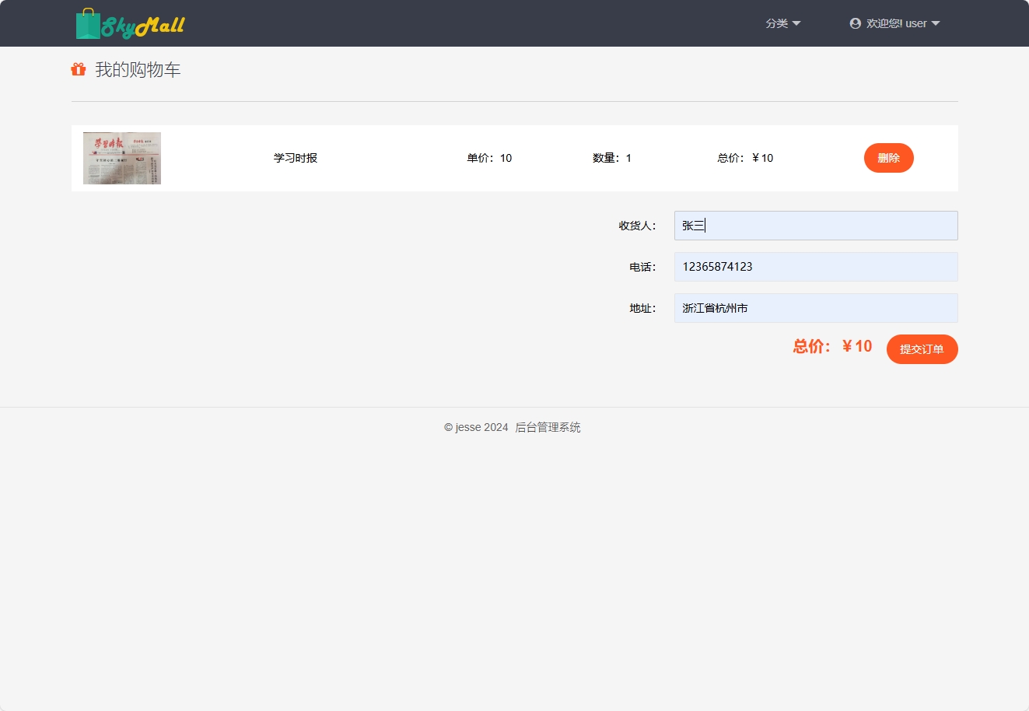1029x711 pixels.
Task: Click the 删除 button to remove 学习时报
Action: click(x=888, y=158)
